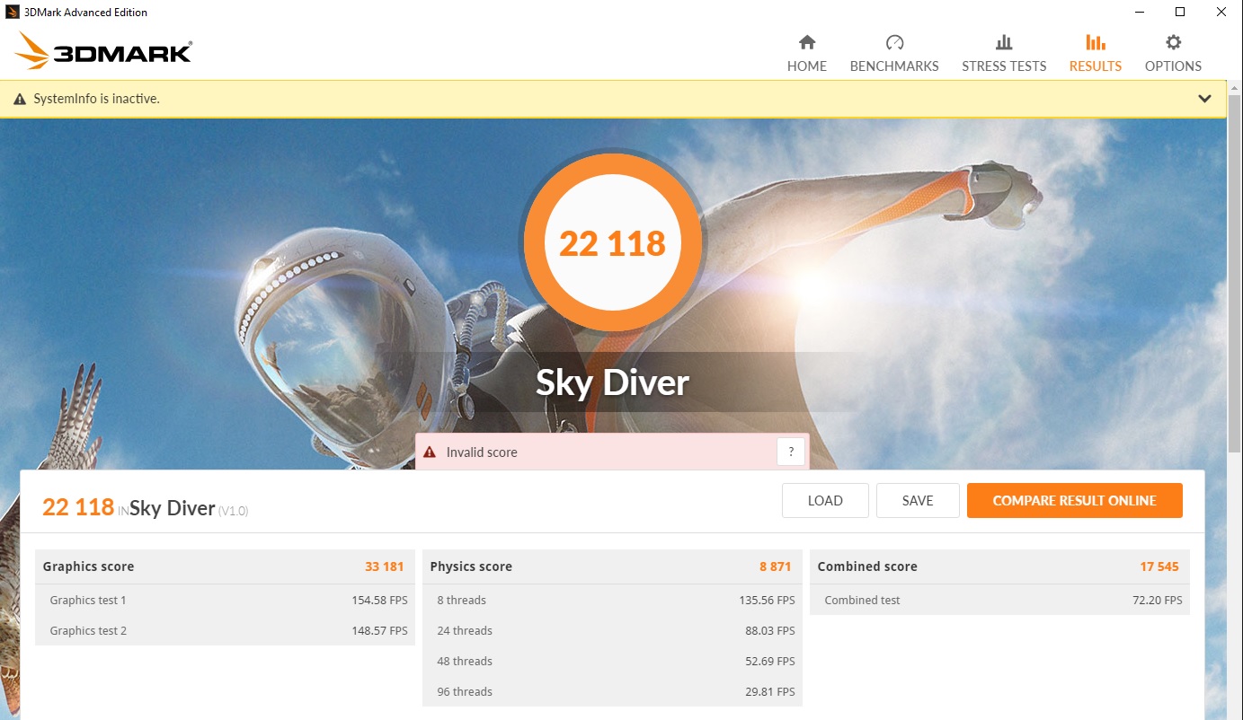Select the RESULTS menu label
The width and height of the screenshot is (1243, 720).
coord(1096,66)
